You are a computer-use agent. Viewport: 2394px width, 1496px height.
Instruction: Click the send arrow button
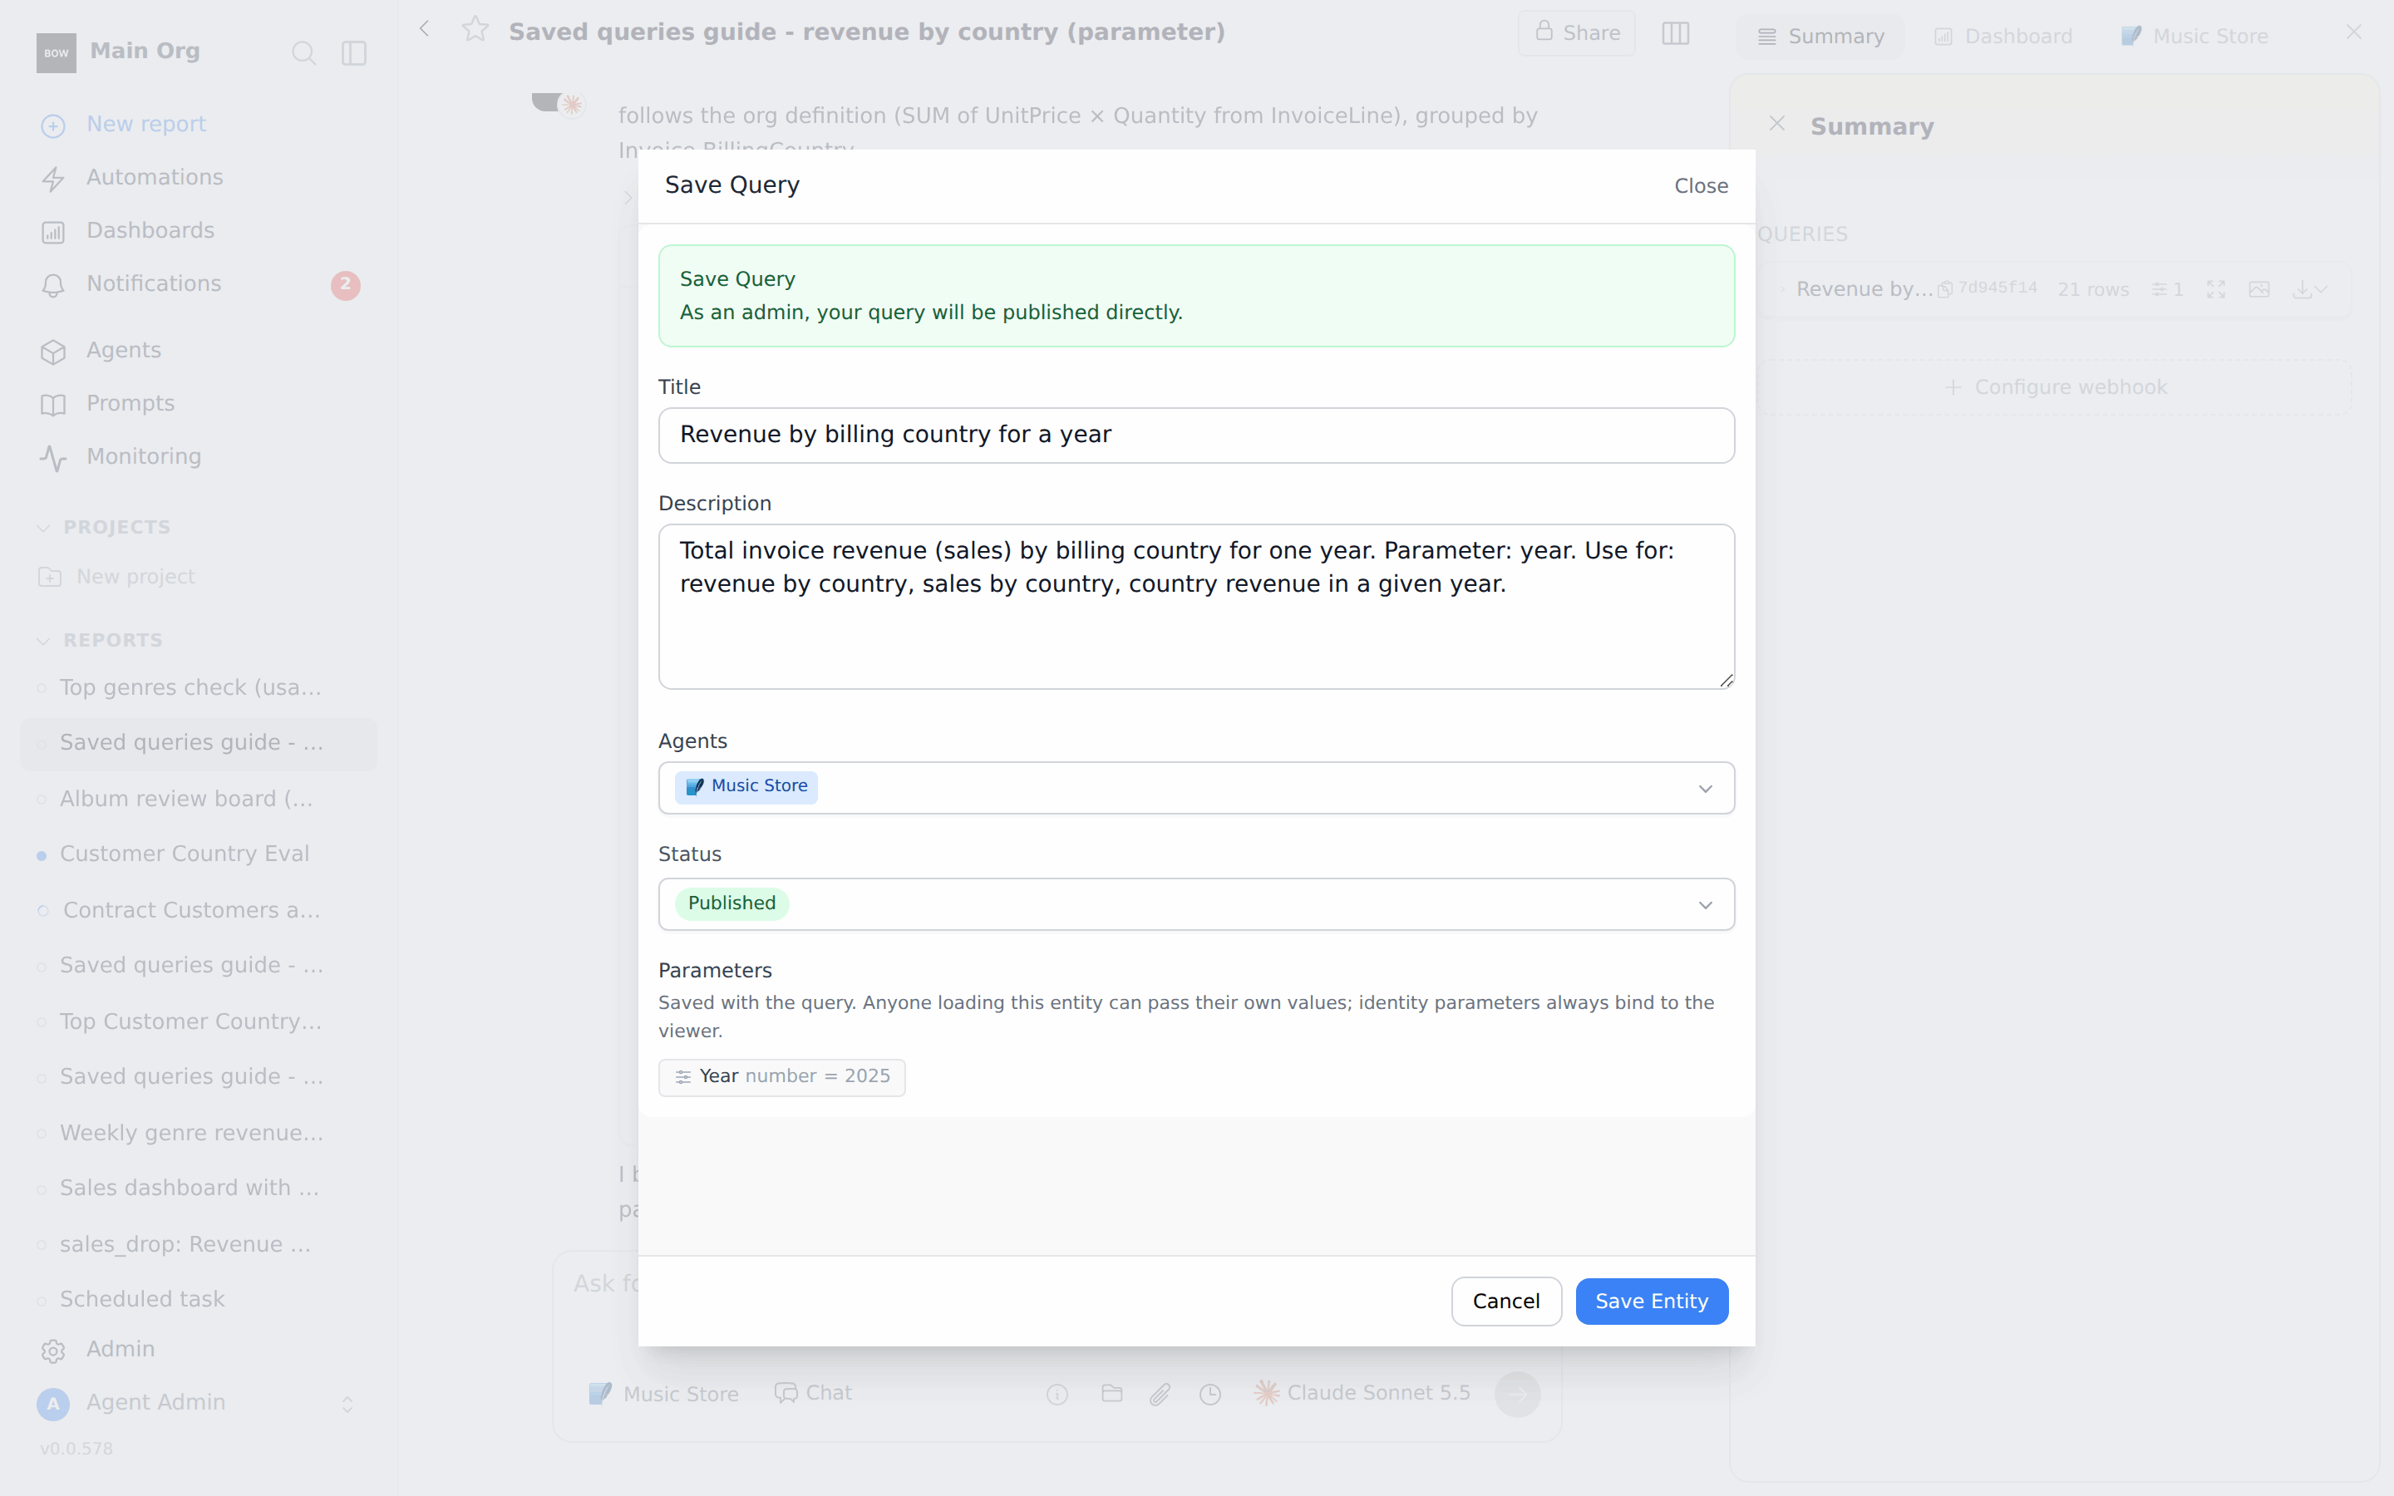pos(1518,1394)
